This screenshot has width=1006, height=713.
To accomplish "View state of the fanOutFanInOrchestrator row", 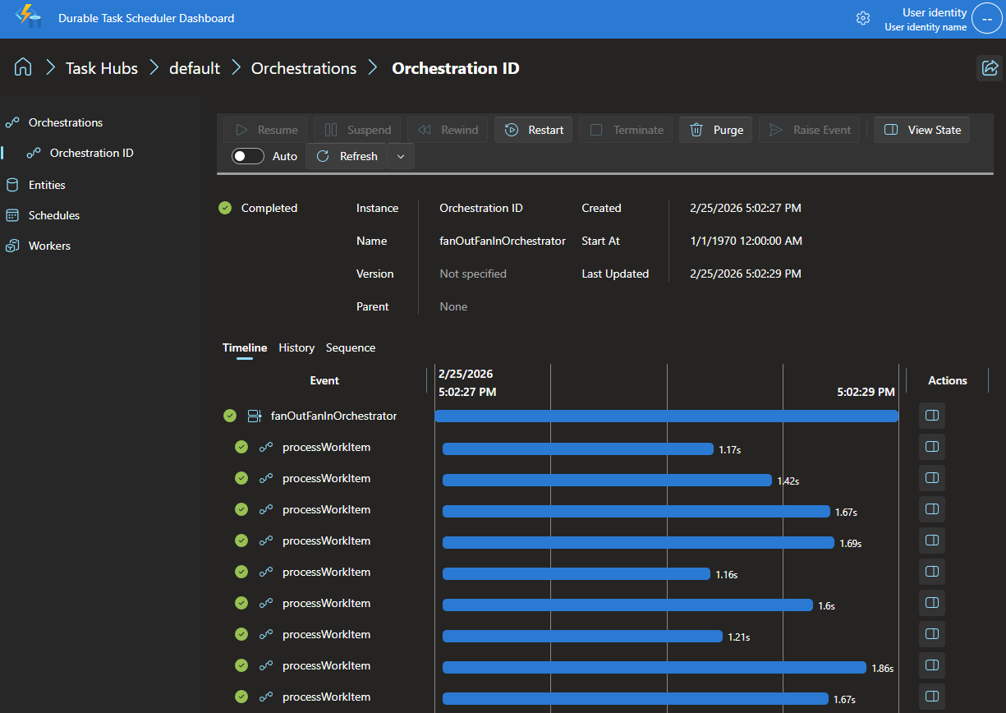I will point(931,415).
